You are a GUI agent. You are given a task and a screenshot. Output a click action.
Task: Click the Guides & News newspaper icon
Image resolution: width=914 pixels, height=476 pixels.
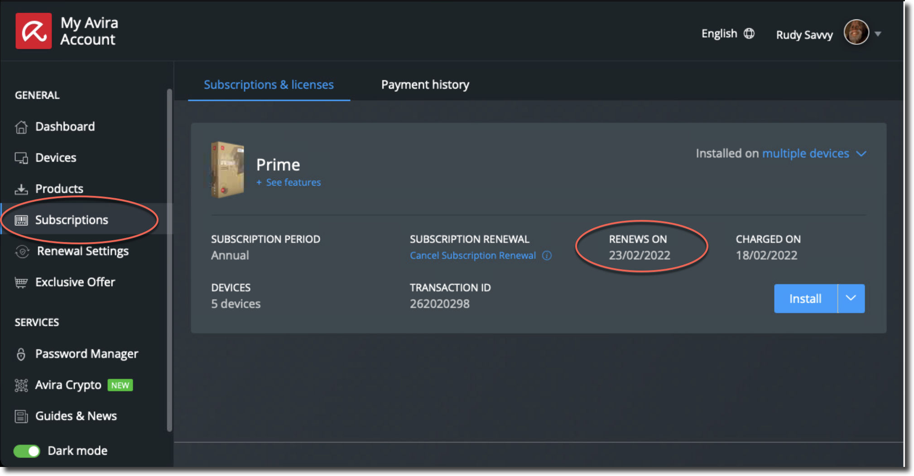(21, 416)
